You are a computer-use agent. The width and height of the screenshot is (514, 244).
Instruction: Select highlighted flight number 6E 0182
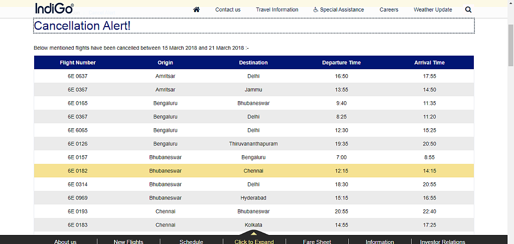coord(78,171)
